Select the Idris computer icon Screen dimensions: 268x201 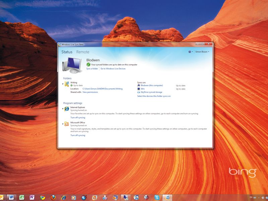click(x=138, y=89)
